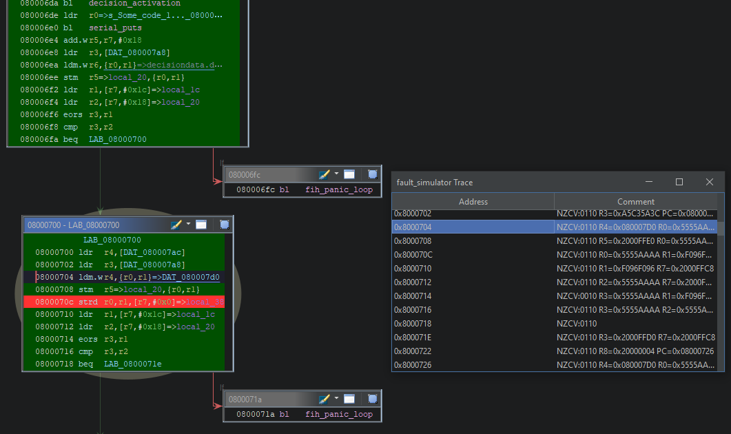731x434 pixels.
Task: Open the color dropdown arrow on block 080006fc
Action: pos(336,174)
